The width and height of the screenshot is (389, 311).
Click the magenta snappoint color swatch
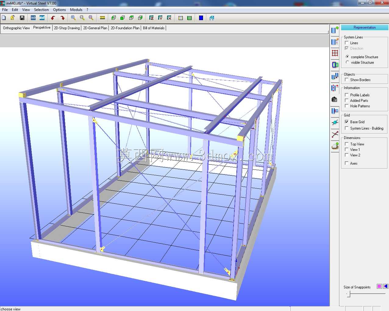(x=379, y=286)
